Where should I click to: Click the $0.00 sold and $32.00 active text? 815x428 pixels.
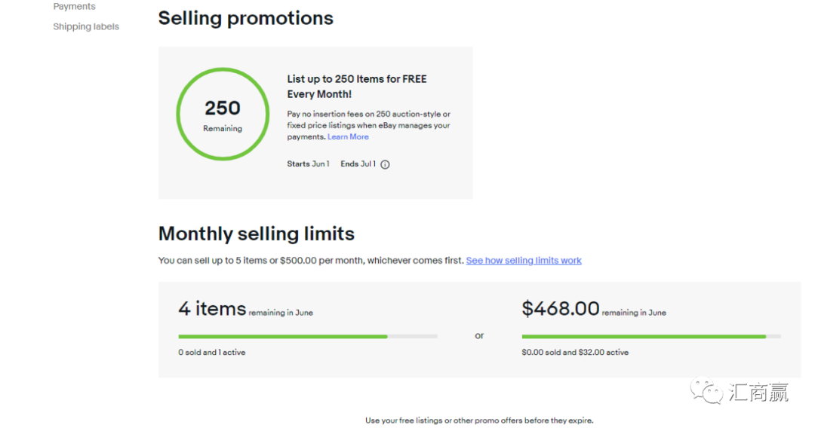574,353
